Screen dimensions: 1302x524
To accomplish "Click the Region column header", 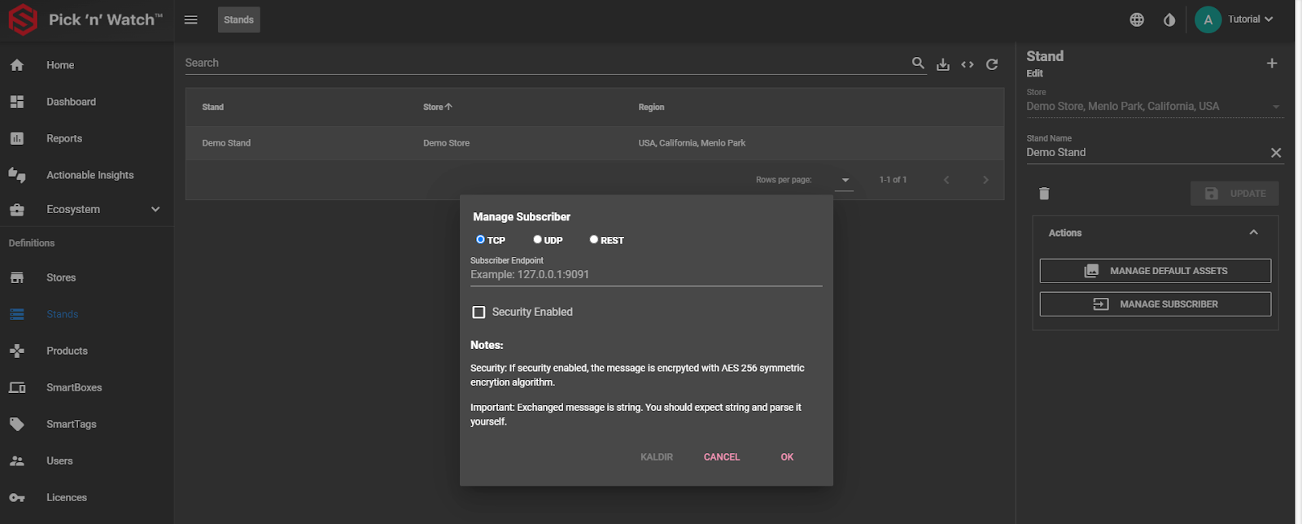I will click(x=651, y=107).
